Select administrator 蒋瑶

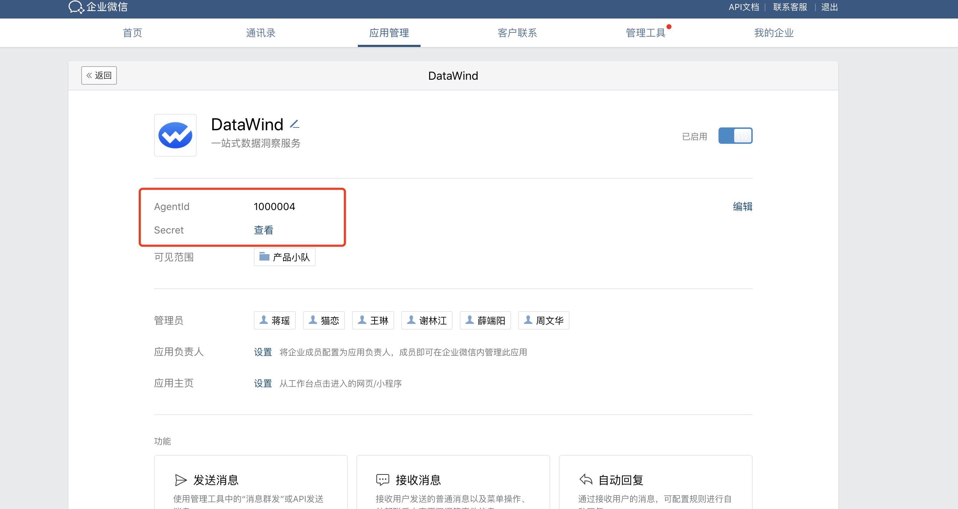click(x=274, y=320)
